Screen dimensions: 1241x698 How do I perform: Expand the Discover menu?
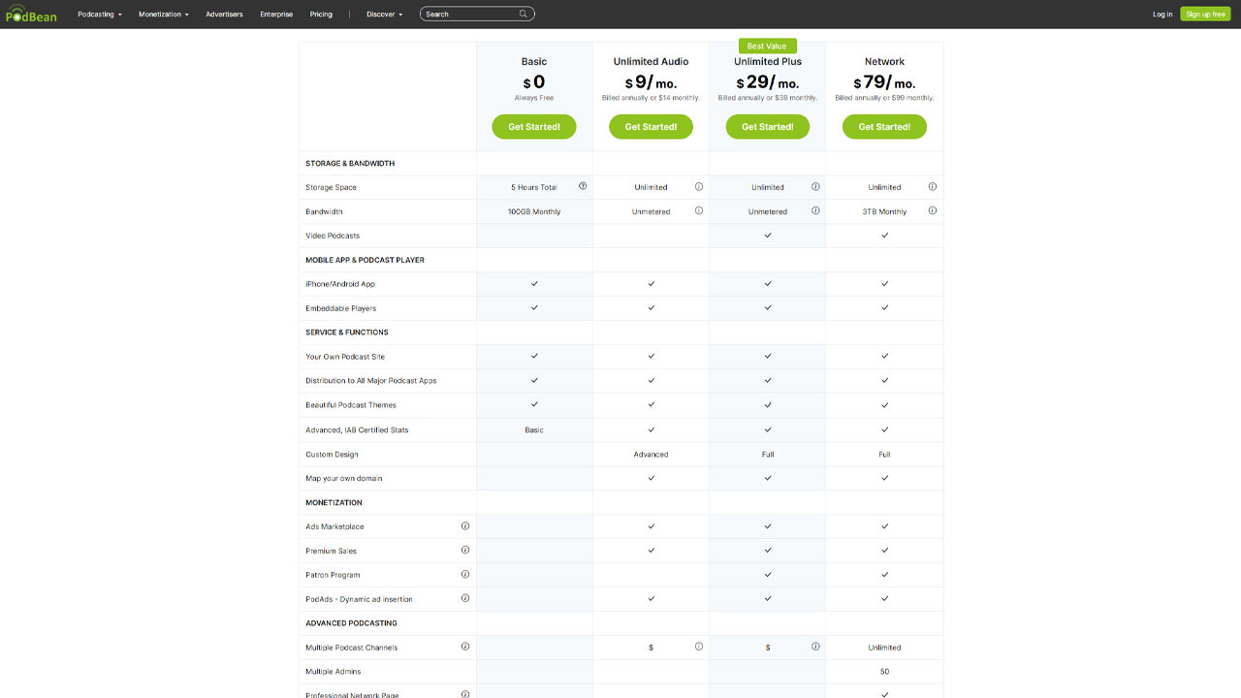[x=385, y=15]
